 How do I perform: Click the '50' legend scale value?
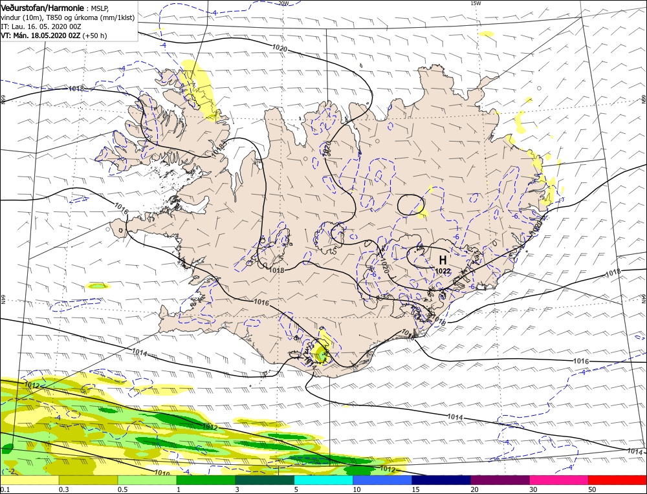click(x=592, y=489)
